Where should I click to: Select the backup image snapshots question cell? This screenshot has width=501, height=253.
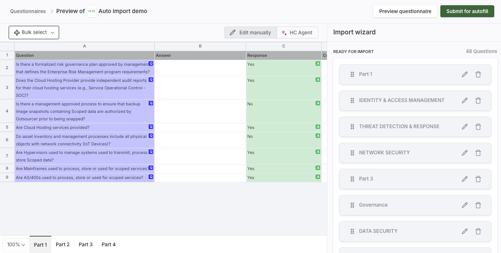(x=85, y=111)
